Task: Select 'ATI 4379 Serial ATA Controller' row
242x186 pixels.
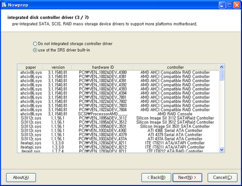Action: click(x=118, y=135)
